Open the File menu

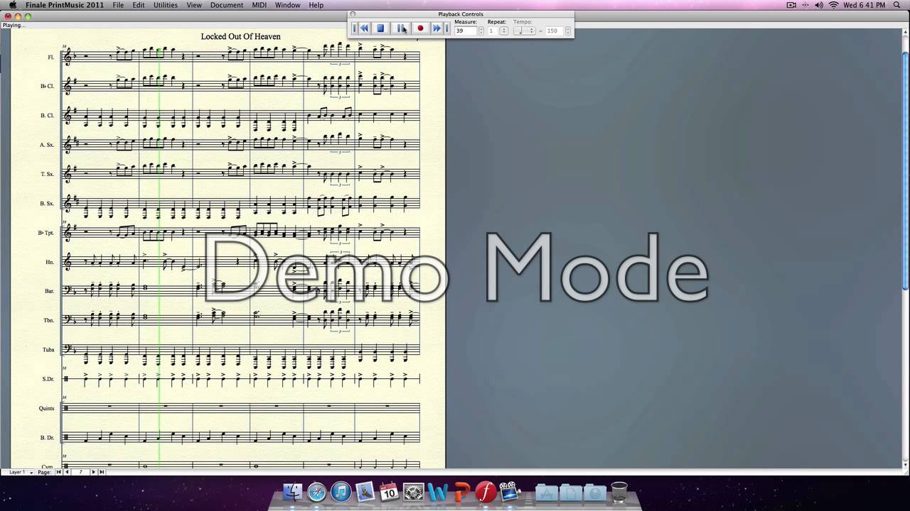pyautogui.click(x=118, y=5)
